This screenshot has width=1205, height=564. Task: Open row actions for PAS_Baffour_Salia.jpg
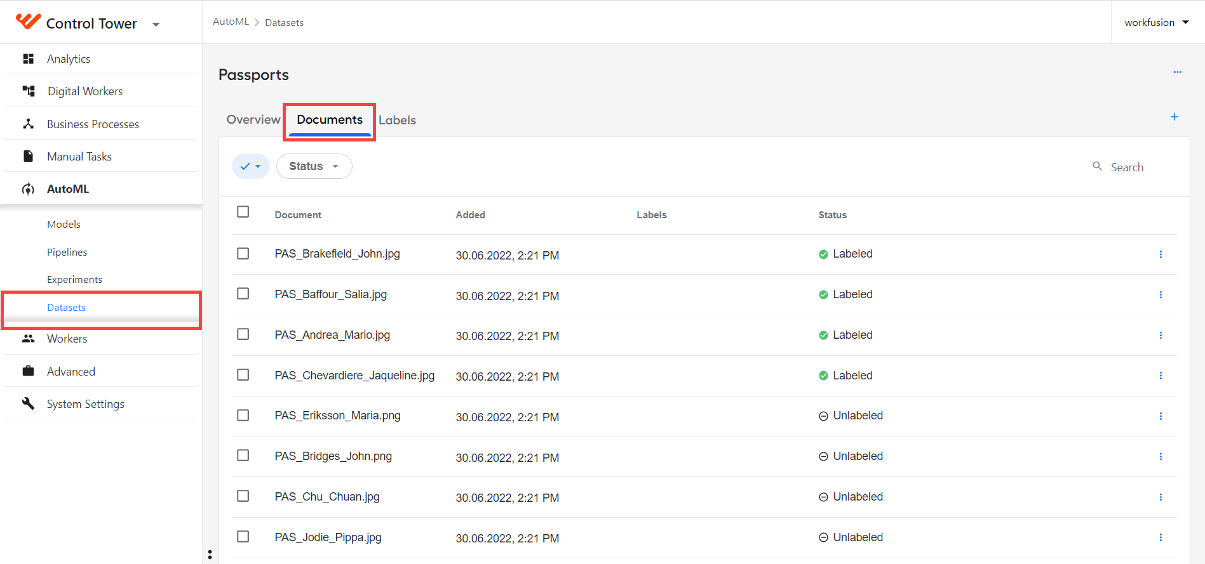coord(1161,295)
